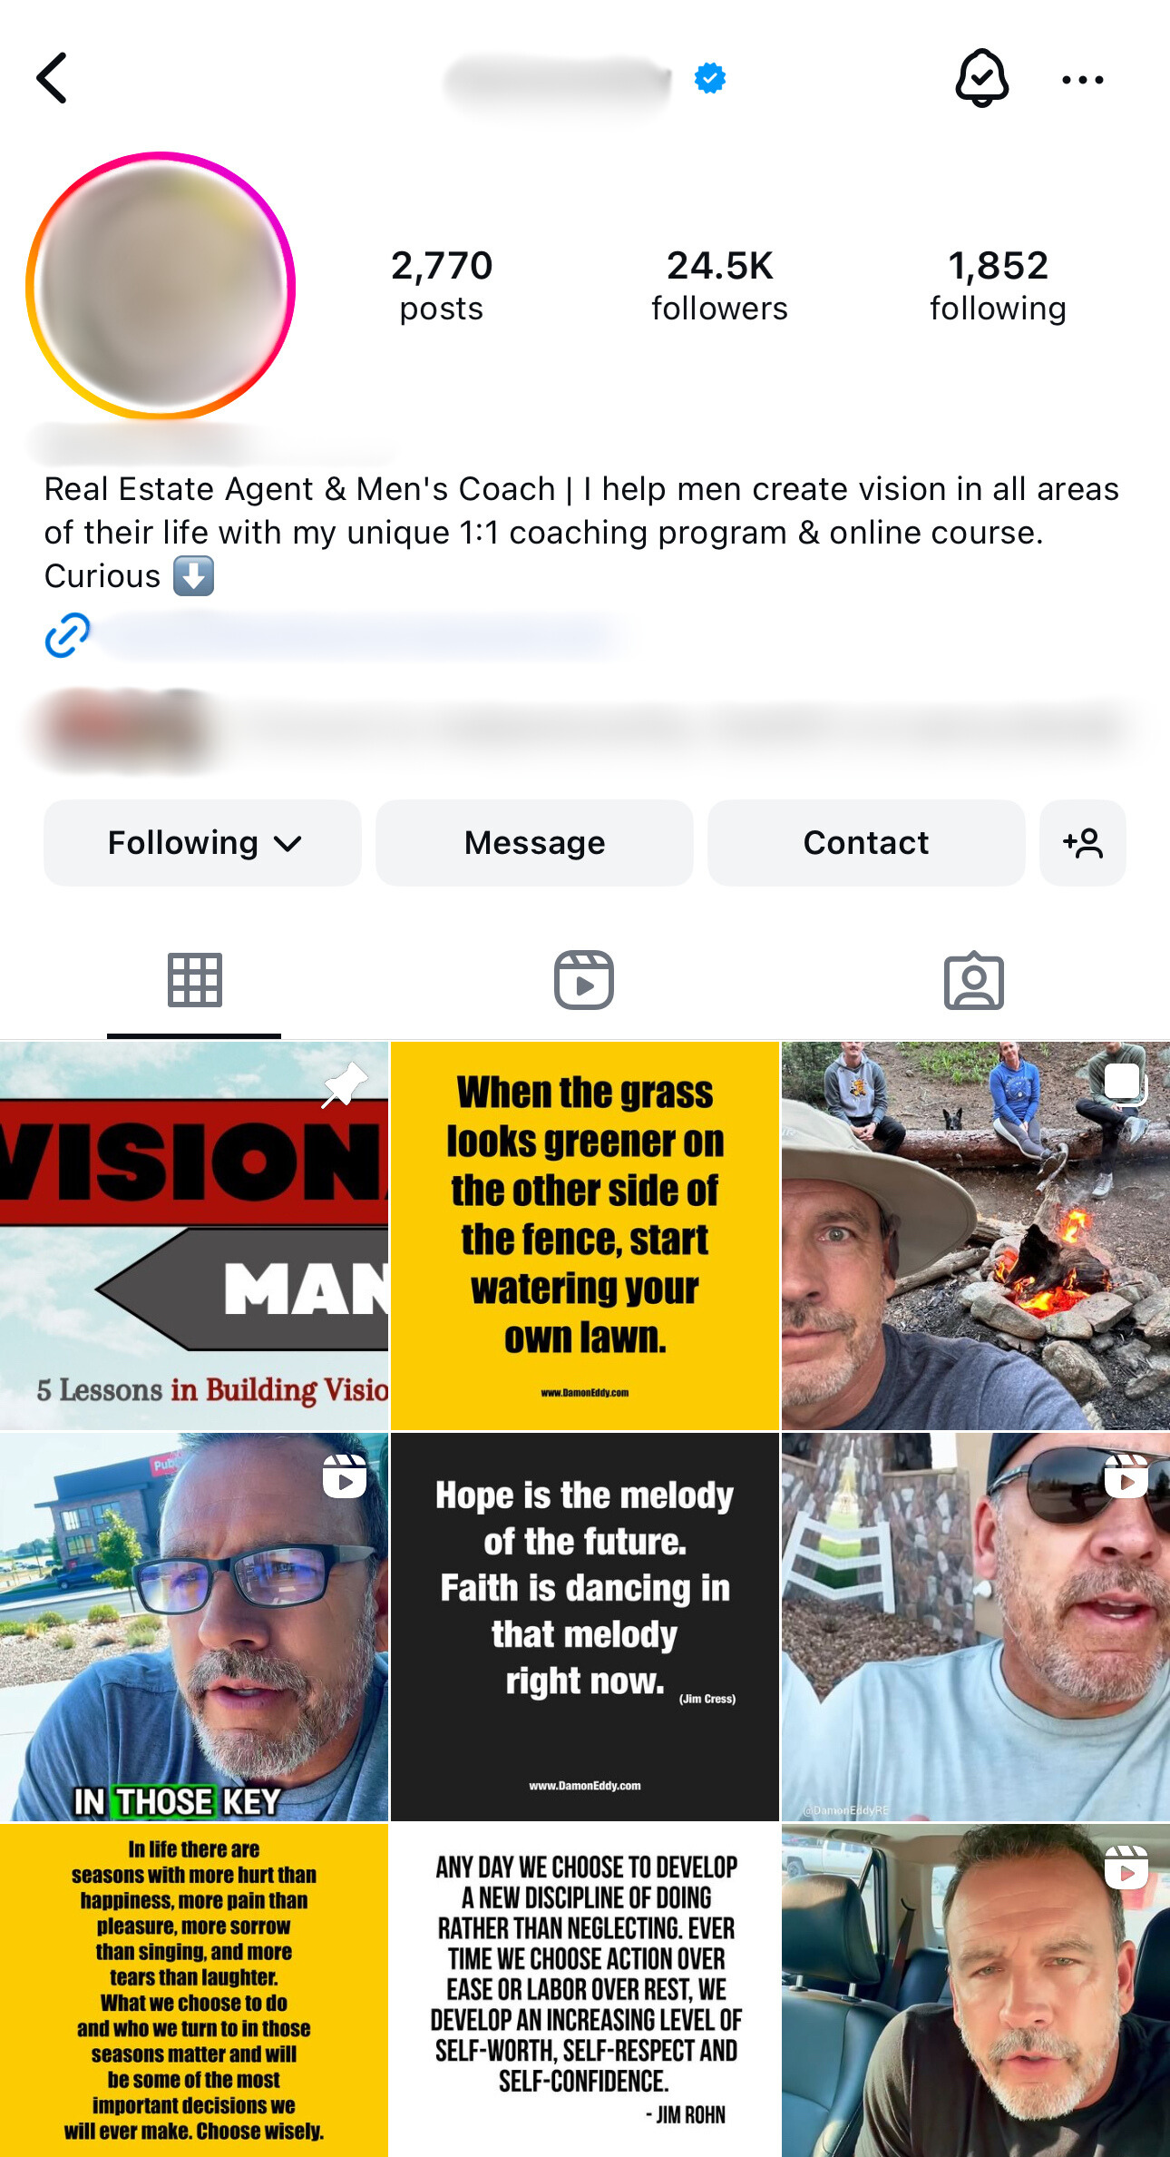
Task: View the 24.5K followers list
Action: click(719, 286)
